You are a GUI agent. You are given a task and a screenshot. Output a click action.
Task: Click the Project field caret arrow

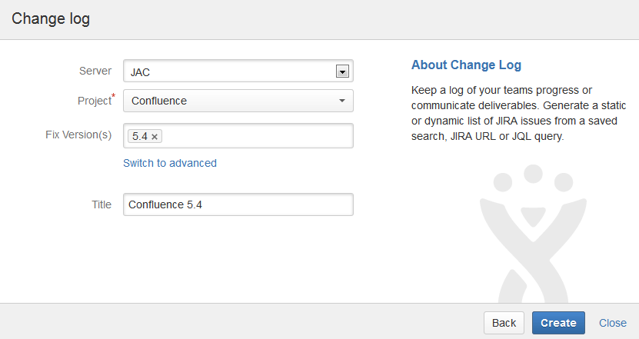[342, 101]
